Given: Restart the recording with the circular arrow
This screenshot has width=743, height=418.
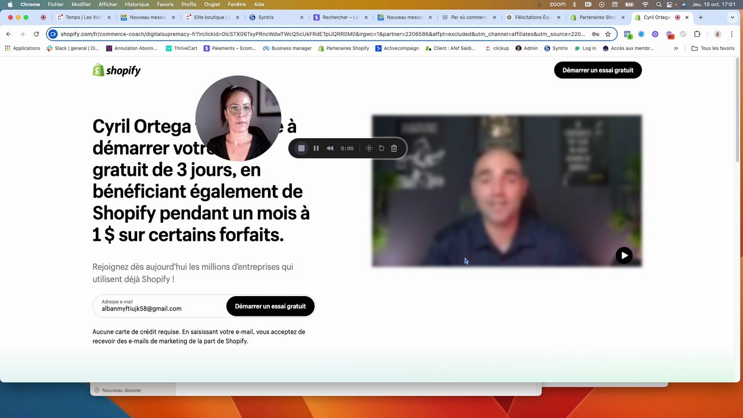Looking at the screenshot, I should [381, 148].
